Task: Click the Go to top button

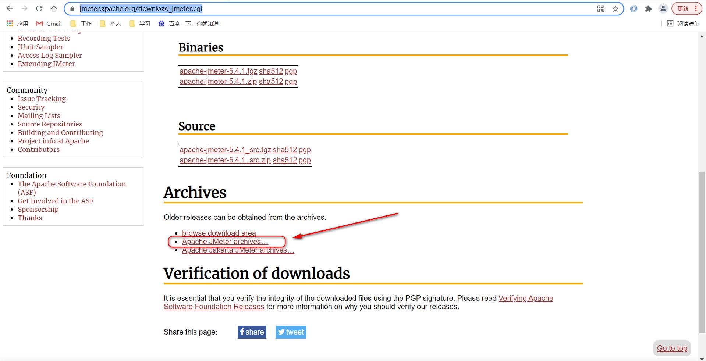Action: (672, 348)
